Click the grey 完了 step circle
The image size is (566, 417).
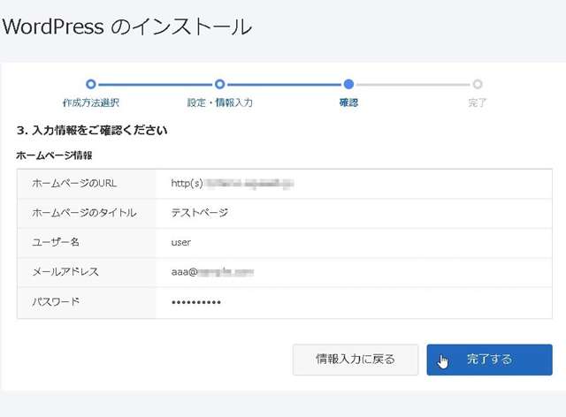(478, 85)
